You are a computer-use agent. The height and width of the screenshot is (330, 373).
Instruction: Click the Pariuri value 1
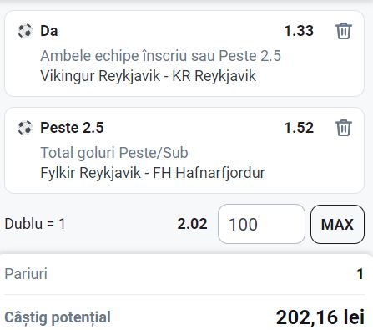(360, 274)
